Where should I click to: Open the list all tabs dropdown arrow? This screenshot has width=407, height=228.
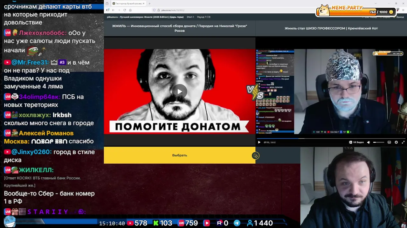[376, 3]
